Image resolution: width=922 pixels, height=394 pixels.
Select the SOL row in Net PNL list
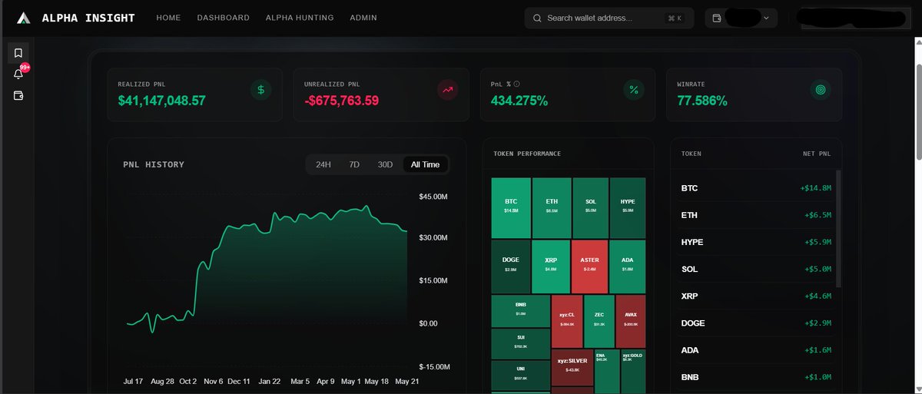(x=756, y=269)
